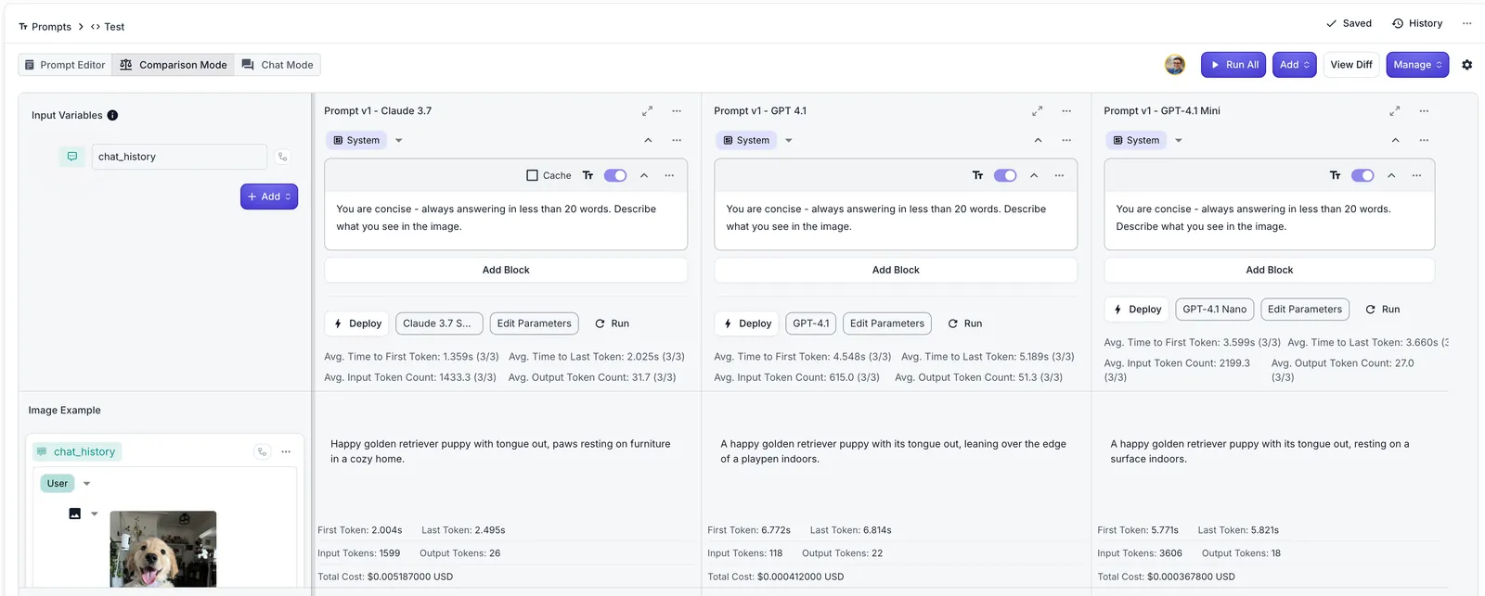This screenshot has width=1485, height=596.
Task: Expand the Claude 3.7 prompt panel
Action: click(x=647, y=111)
